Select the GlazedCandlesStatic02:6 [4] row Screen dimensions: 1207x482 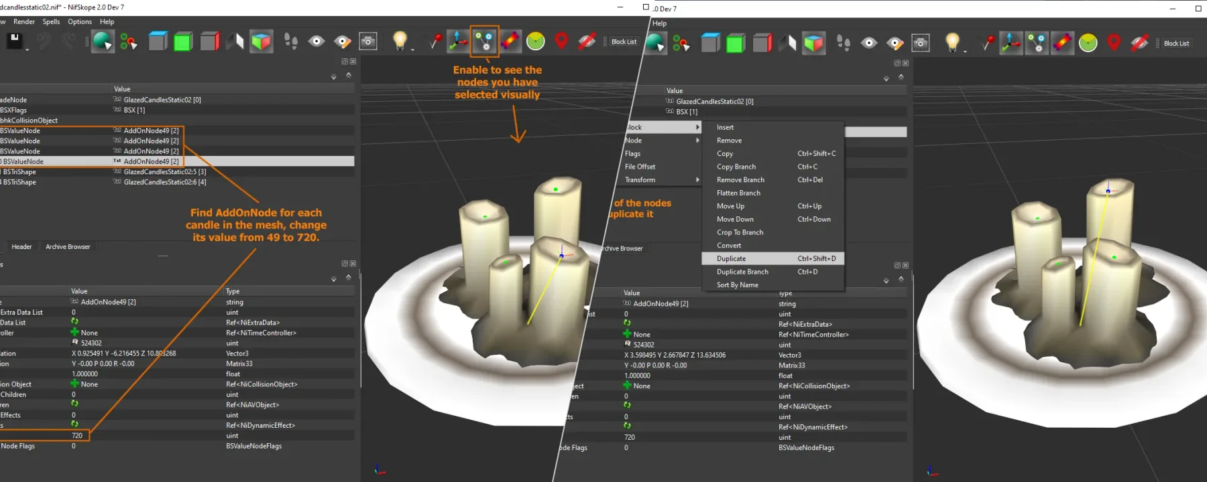(x=177, y=182)
